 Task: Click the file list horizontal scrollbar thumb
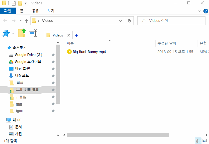click(x=118, y=135)
